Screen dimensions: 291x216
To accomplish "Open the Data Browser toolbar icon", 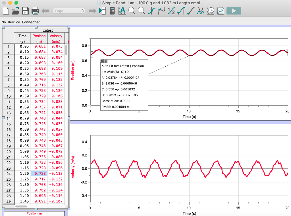I will (x=102, y=11).
